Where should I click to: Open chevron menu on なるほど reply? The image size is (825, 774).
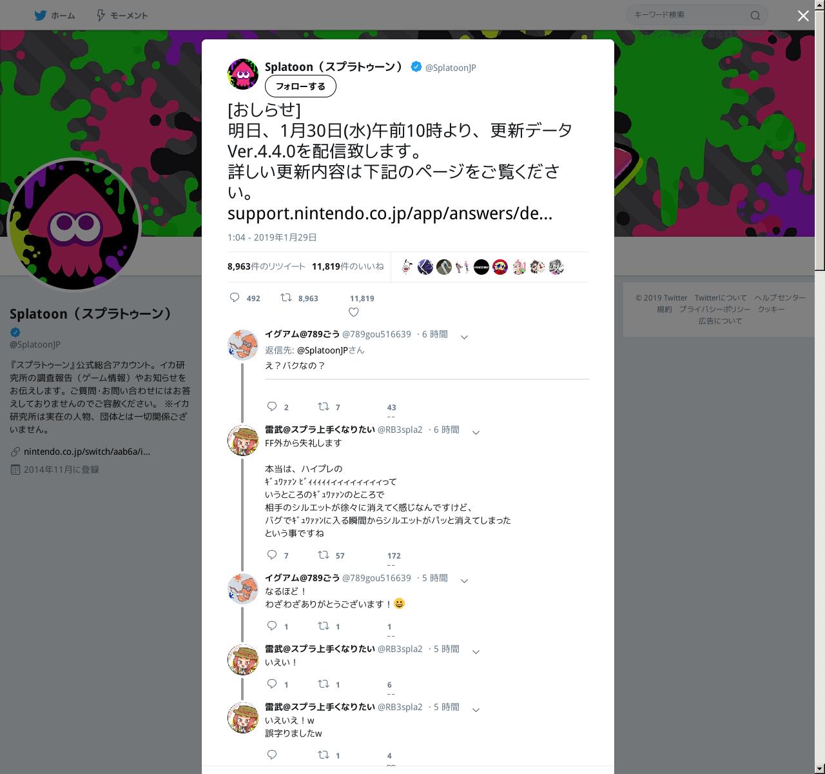[464, 580]
